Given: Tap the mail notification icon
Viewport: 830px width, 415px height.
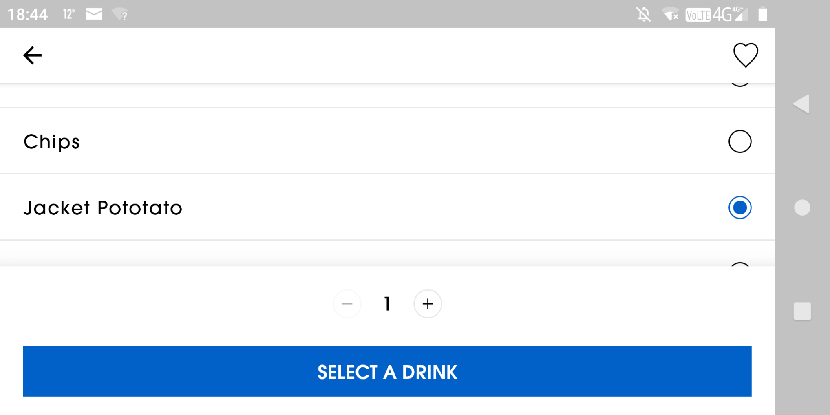Looking at the screenshot, I should tap(94, 14).
